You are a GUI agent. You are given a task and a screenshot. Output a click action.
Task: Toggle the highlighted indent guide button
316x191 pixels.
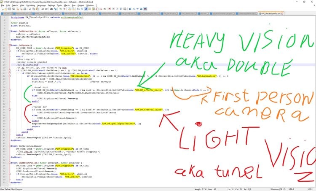[x=86, y=9]
